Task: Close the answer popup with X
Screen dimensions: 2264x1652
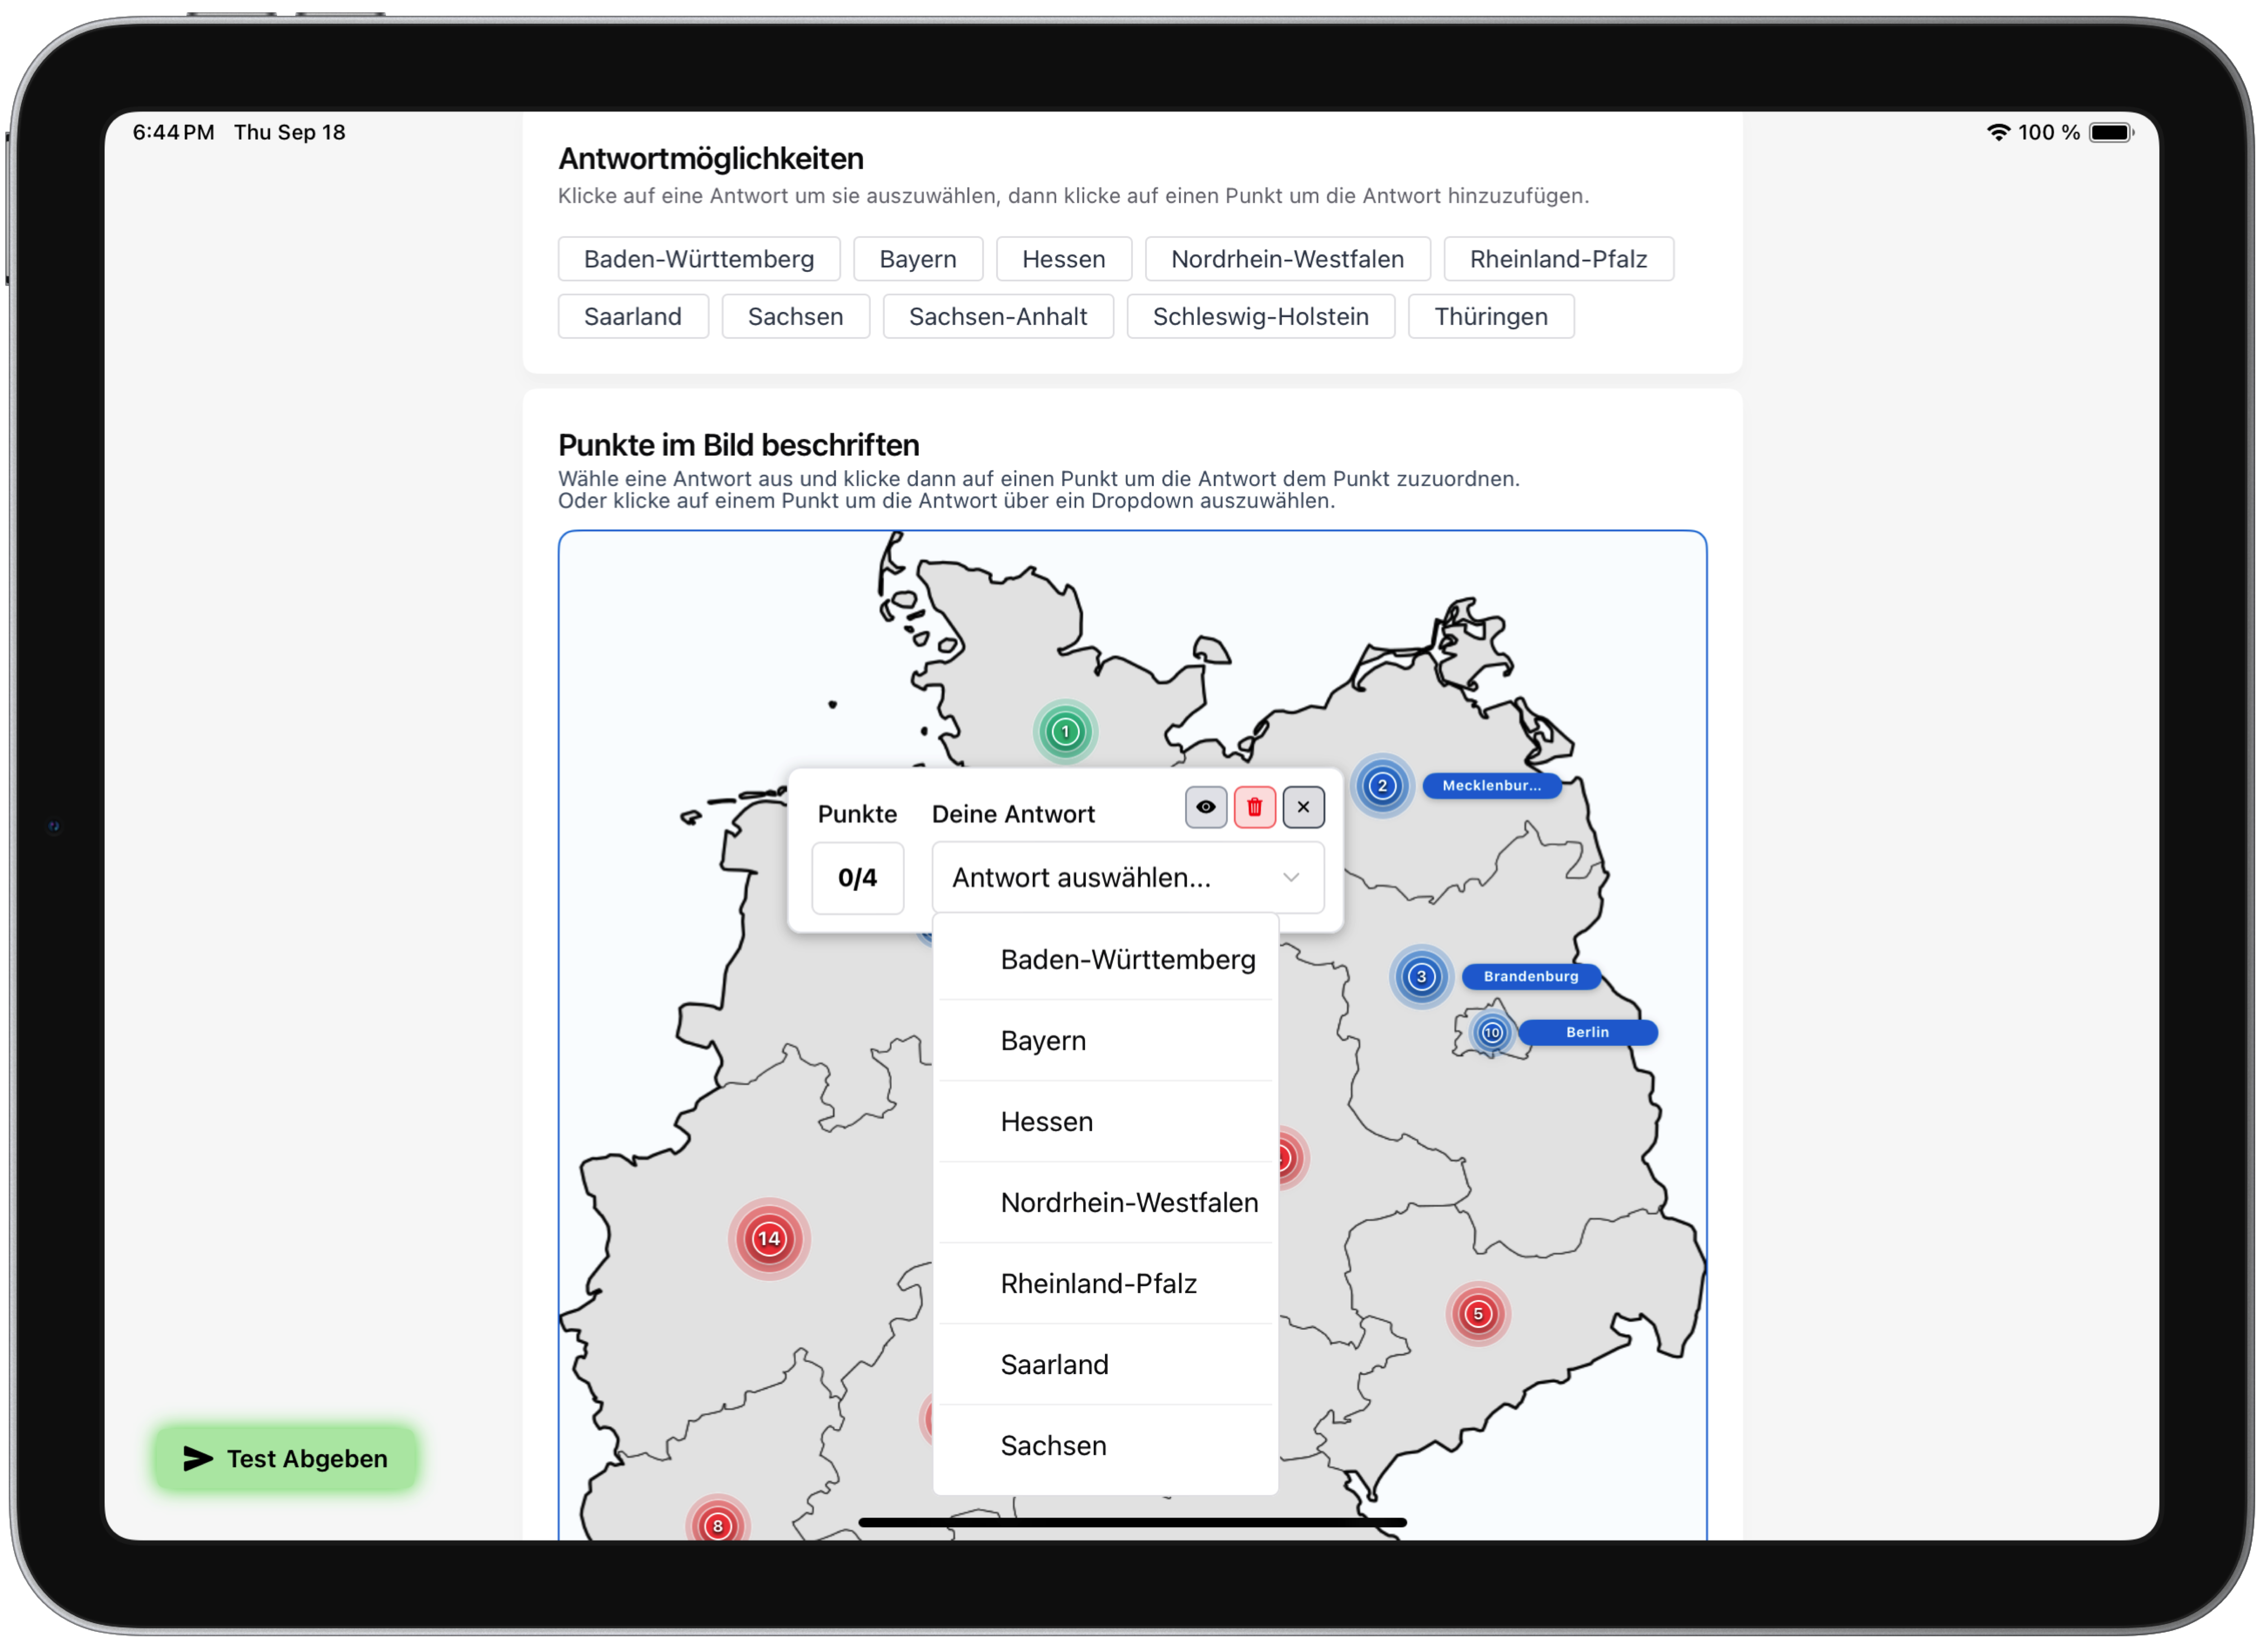Action: tap(1303, 807)
